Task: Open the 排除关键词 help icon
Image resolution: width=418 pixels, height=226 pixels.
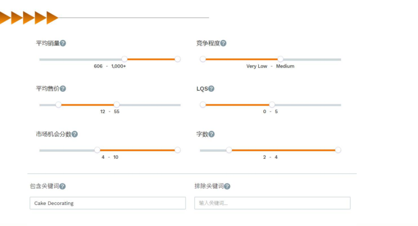Action: (227, 186)
